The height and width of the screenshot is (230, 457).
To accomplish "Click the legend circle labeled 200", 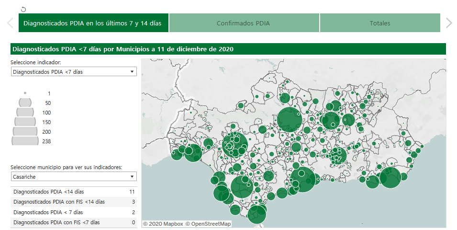I will click(25, 131).
